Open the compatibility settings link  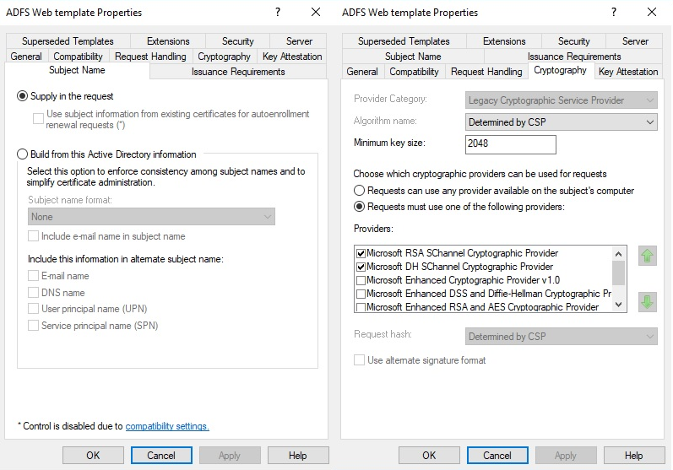pyautogui.click(x=167, y=426)
